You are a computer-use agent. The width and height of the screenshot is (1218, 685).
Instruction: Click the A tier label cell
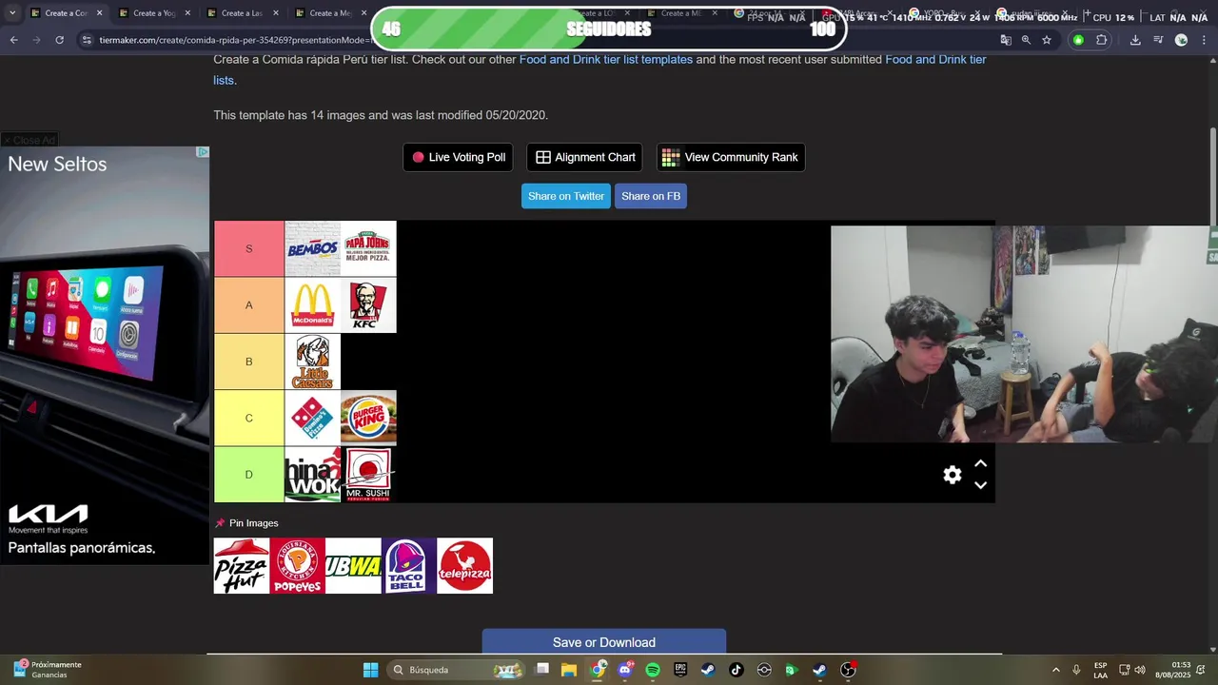(249, 304)
